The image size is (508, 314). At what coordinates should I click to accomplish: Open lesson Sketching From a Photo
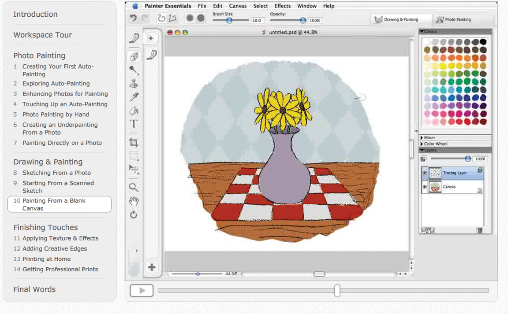pyautogui.click(x=56, y=173)
